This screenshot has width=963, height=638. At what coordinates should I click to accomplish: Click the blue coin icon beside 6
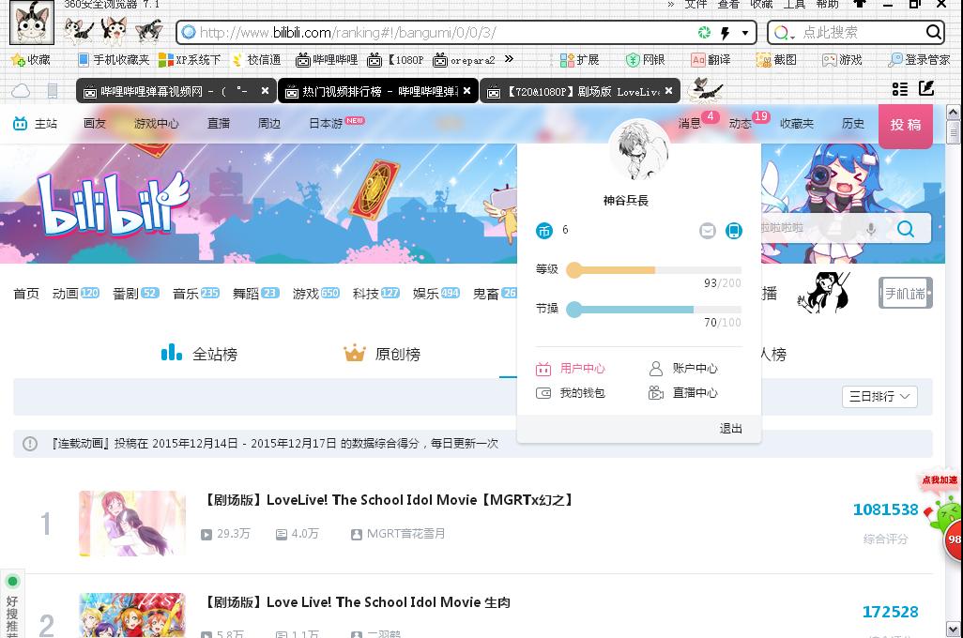tap(544, 231)
